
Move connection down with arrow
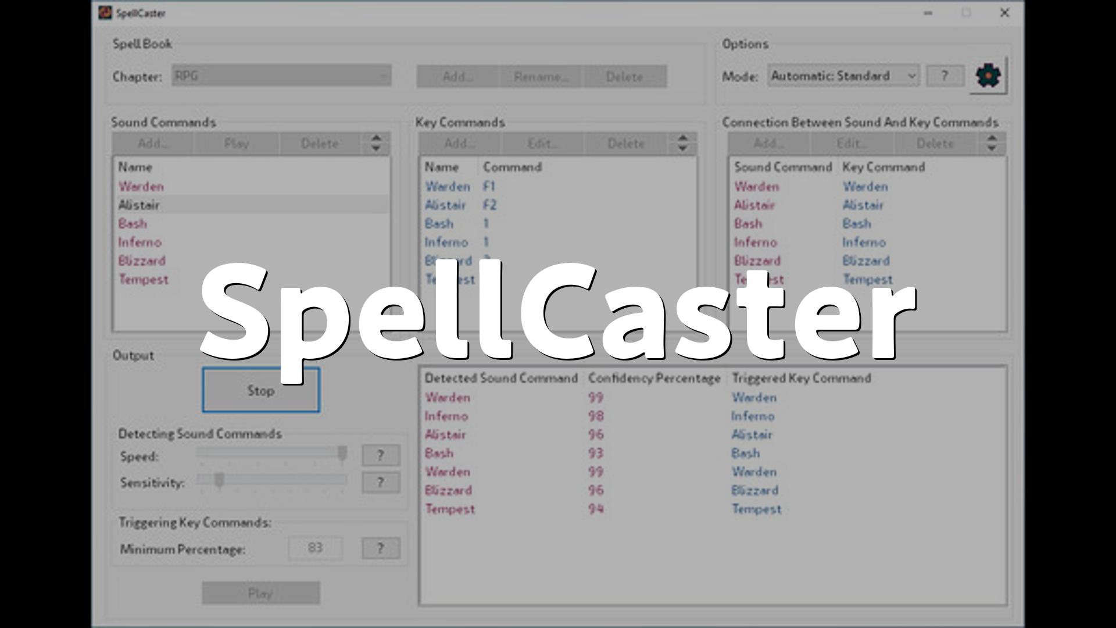(x=992, y=148)
